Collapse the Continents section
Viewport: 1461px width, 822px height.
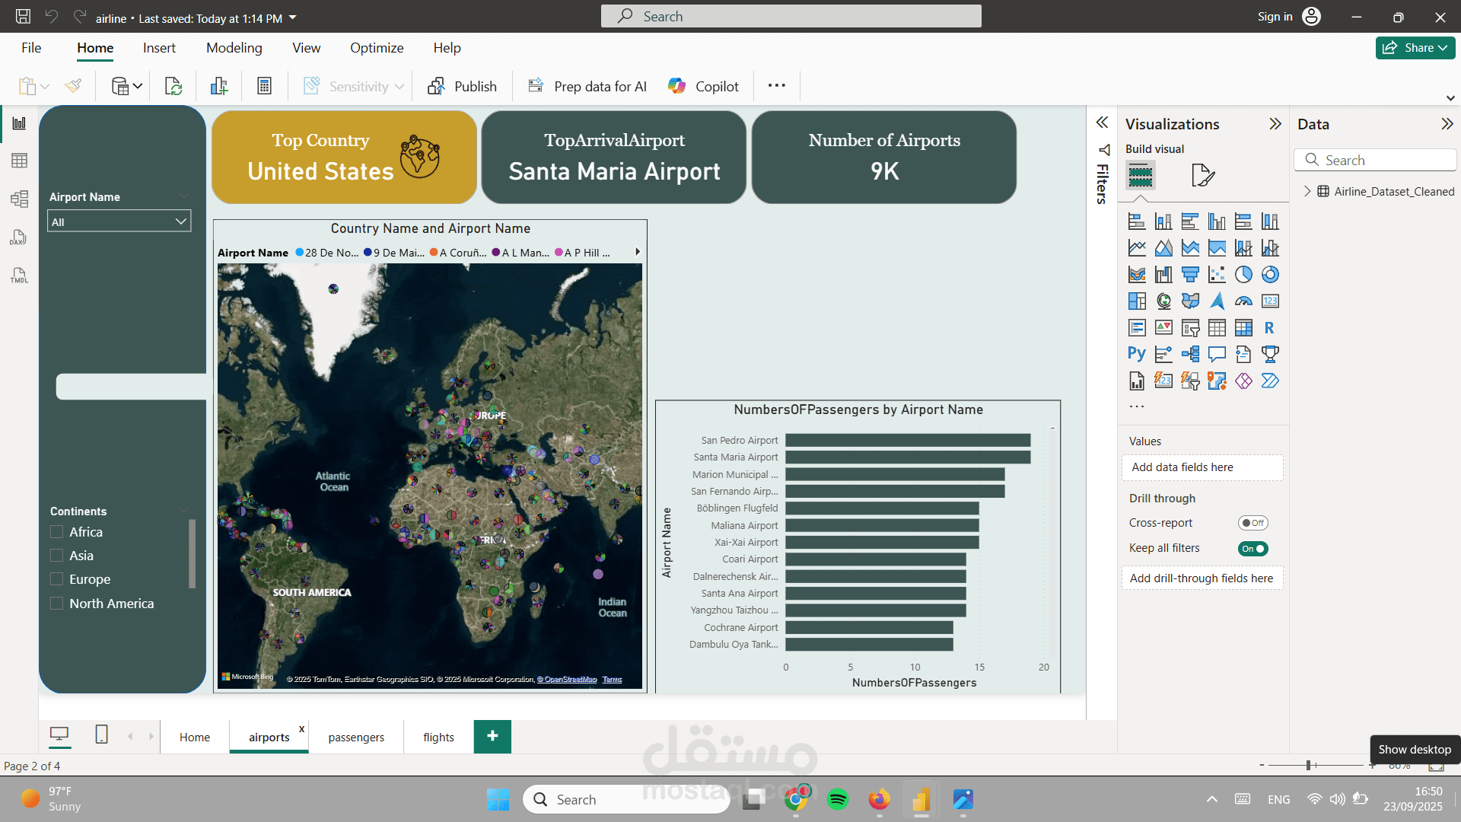point(183,510)
